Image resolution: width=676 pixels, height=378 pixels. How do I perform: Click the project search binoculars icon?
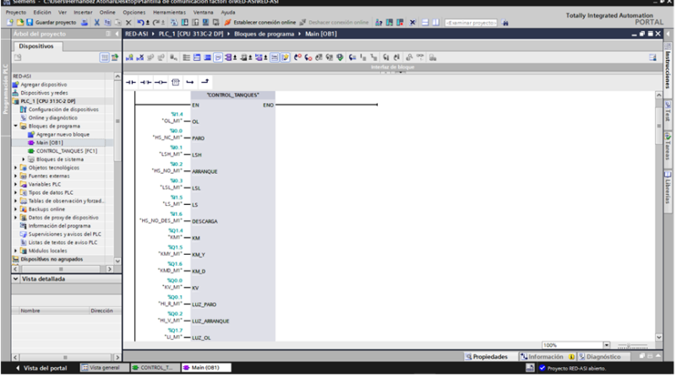coord(504,23)
